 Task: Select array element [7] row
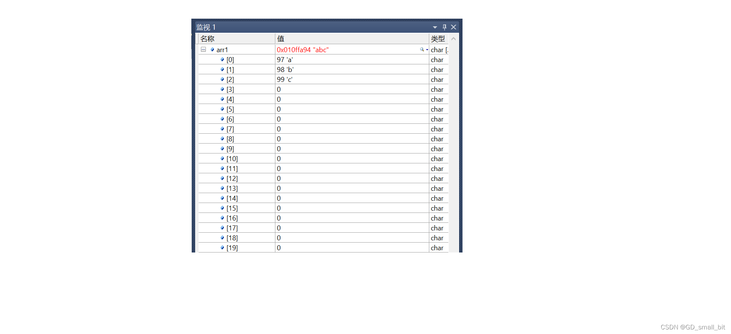(x=323, y=129)
